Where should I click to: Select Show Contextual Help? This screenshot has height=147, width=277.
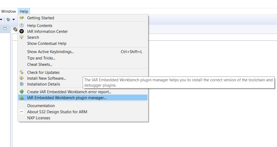[x=83, y=44]
